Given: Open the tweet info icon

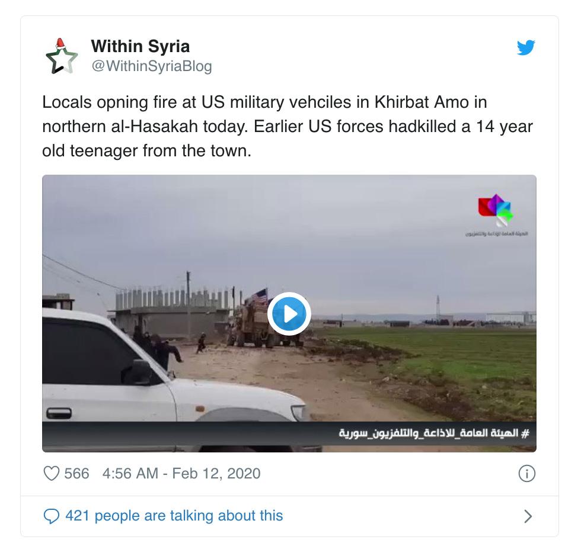Looking at the screenshot, I should (x=527, y=474).
